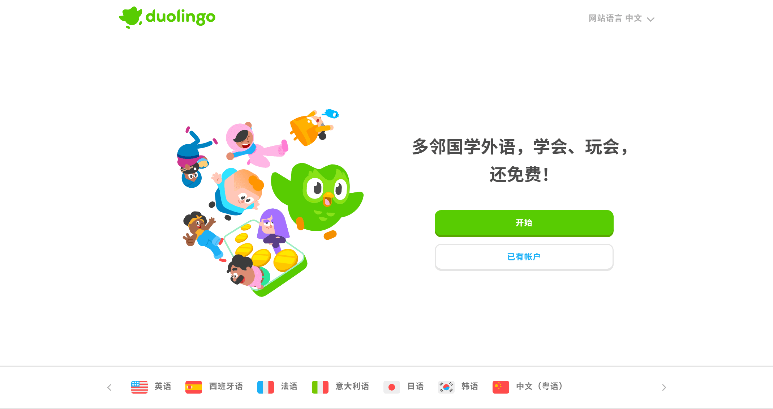Select the 意大利语 course label
Viewport: 773px width, 409px height.
[x=352, y=386]
